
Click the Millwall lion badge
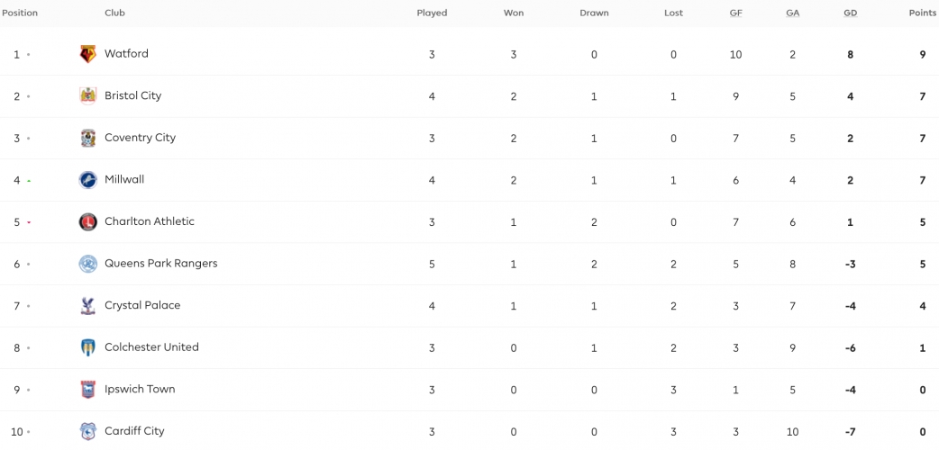point(88,179)
